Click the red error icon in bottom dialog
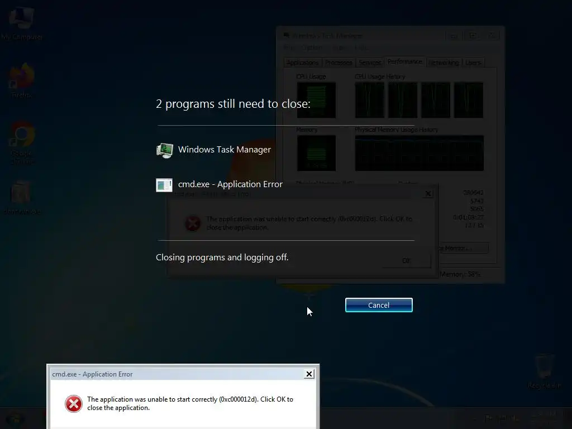572x429 pixels. (74, 404)
